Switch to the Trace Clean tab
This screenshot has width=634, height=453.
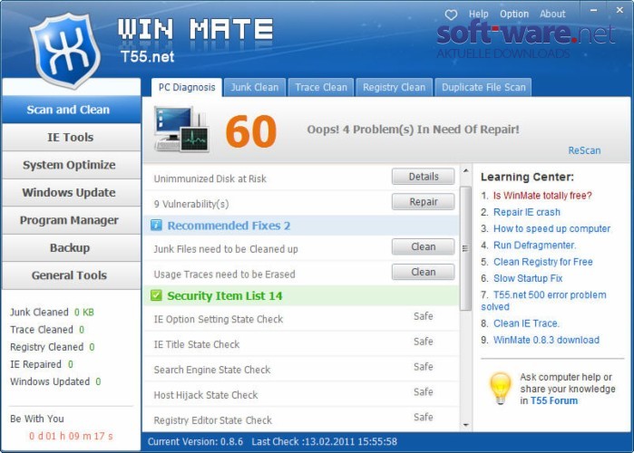click(321, 87)
